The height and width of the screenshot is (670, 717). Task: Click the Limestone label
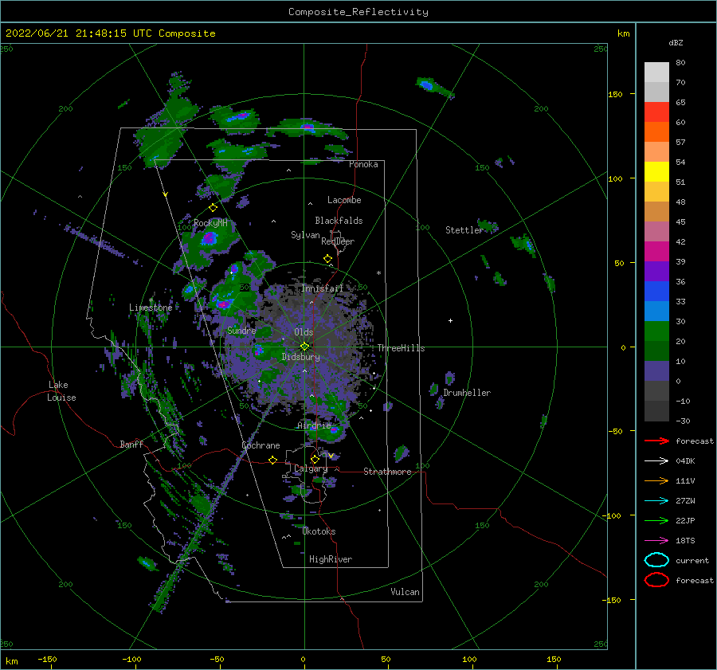tap(151, 308)
